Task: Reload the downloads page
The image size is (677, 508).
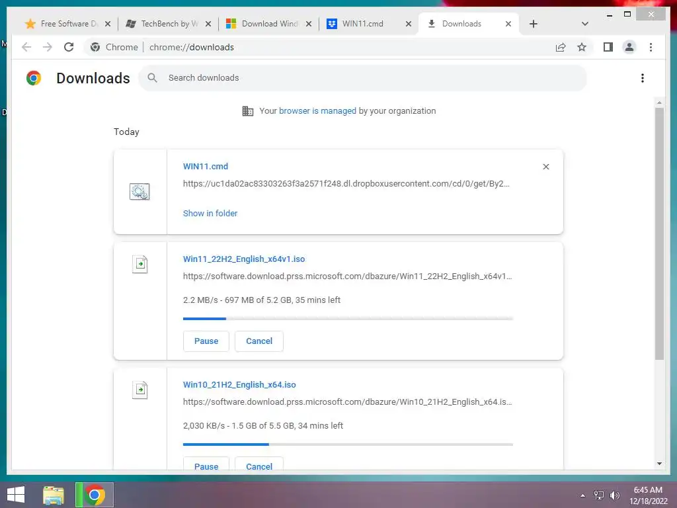Action: pos(69,47)
